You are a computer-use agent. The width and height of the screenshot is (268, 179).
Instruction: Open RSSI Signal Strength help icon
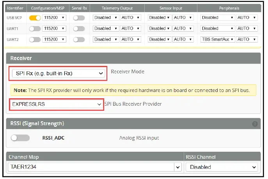pyautogui.click(x=255, y=124)
